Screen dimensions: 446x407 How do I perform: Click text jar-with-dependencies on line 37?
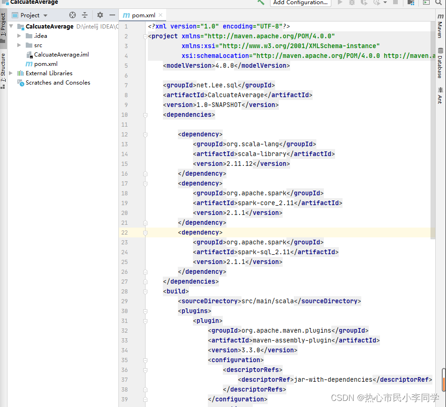click(333, 380)
